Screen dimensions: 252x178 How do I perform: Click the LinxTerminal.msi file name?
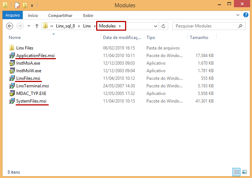[33, 86]
